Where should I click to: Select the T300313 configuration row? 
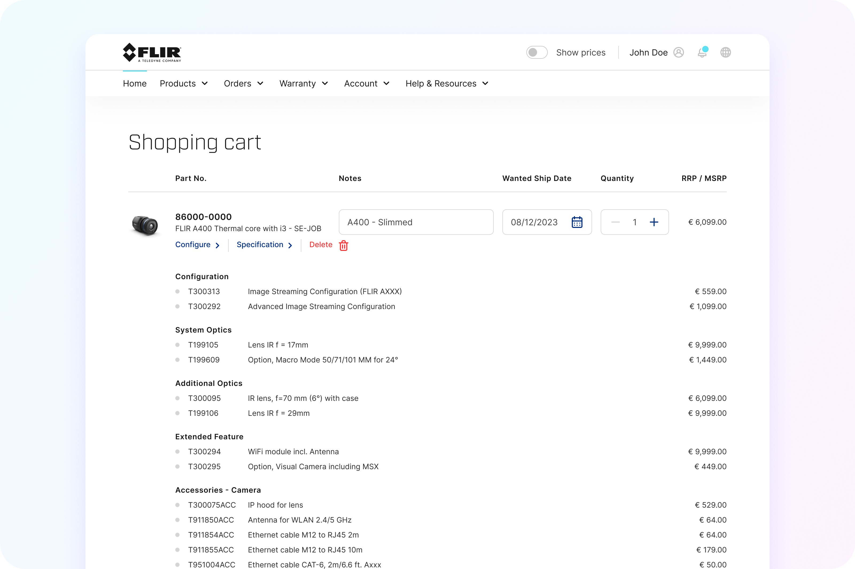coord(451,291)
